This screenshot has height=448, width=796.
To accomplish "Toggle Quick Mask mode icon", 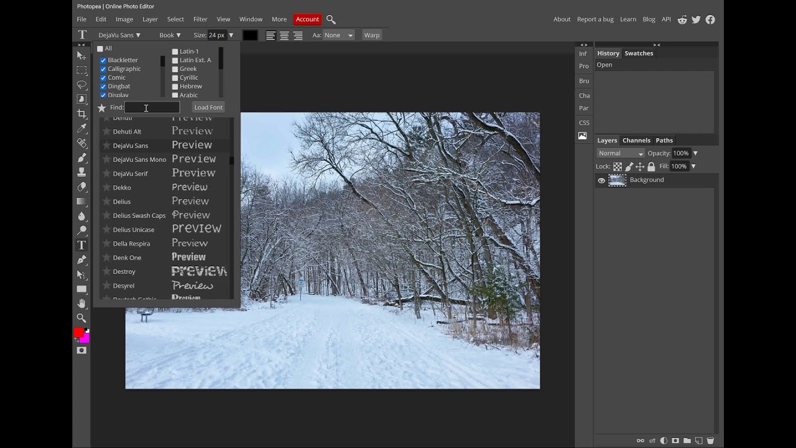I will click(x=81, y=350).
